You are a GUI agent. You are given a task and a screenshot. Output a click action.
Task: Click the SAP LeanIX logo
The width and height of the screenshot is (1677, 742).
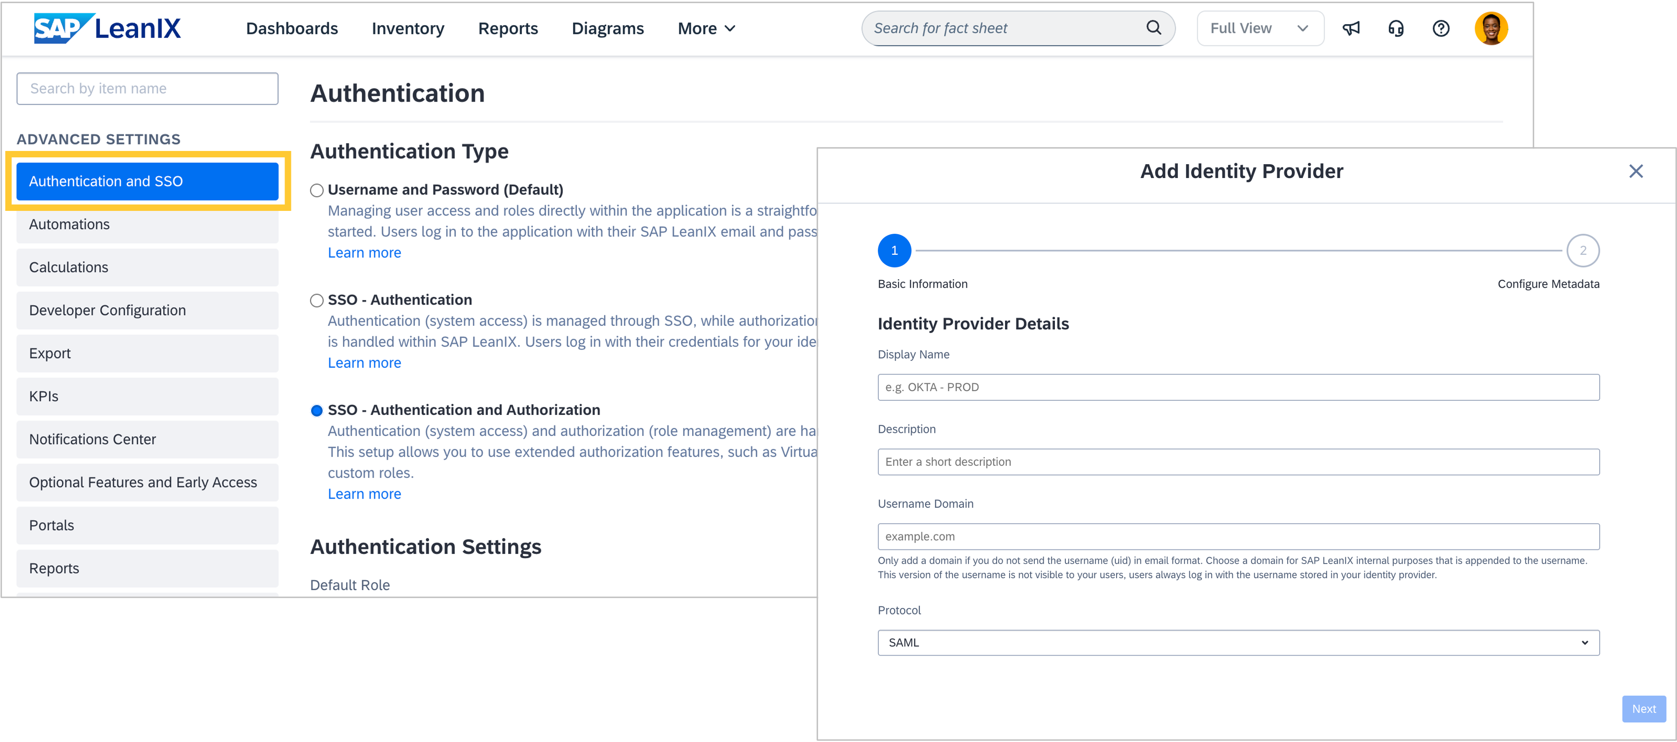[x=107, y=28]
